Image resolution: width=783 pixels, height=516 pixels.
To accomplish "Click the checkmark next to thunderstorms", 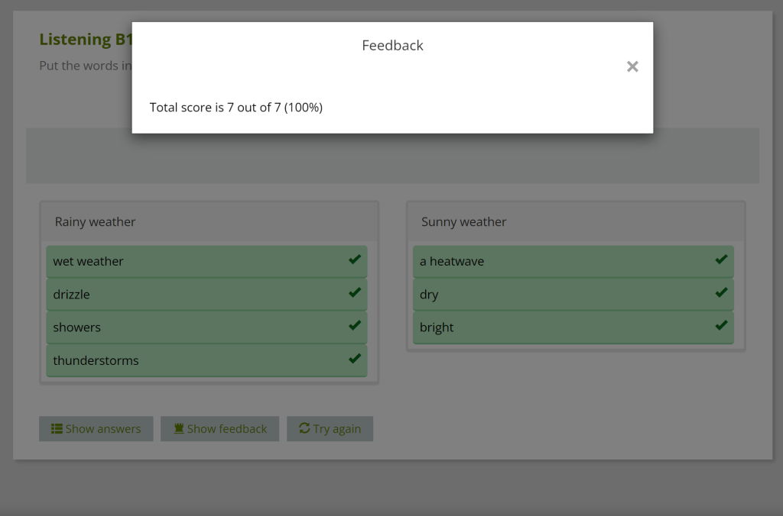I will (x=355, y=358).
